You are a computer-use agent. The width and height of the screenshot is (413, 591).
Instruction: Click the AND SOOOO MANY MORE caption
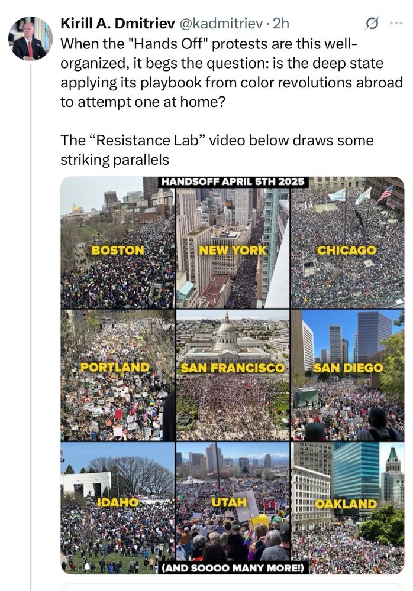coord(233,568)
